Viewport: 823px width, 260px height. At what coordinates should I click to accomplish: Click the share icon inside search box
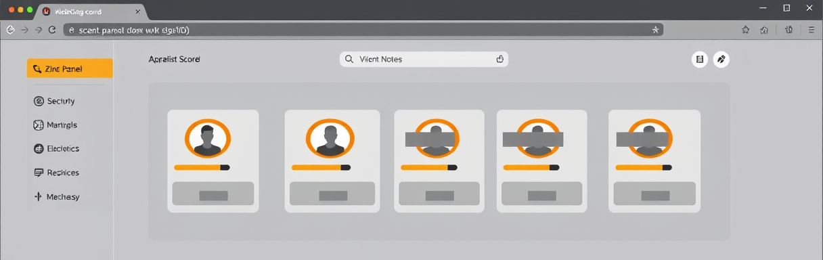pyautogui.click(x=500, y=59)
